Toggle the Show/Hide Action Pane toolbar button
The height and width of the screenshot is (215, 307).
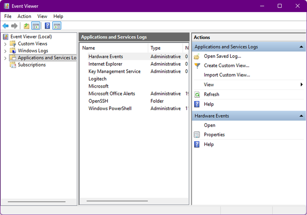pos(57,26)
